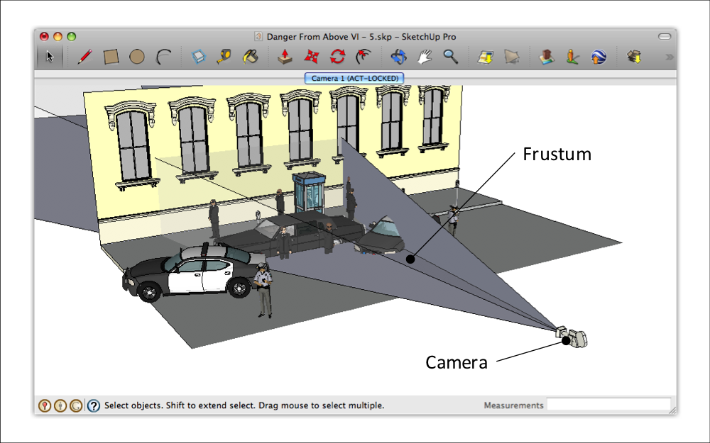Click the Tape Measure tool
The width and height of the screenshot is (710, 443).
pyautogui.click(x=224, y=57)
